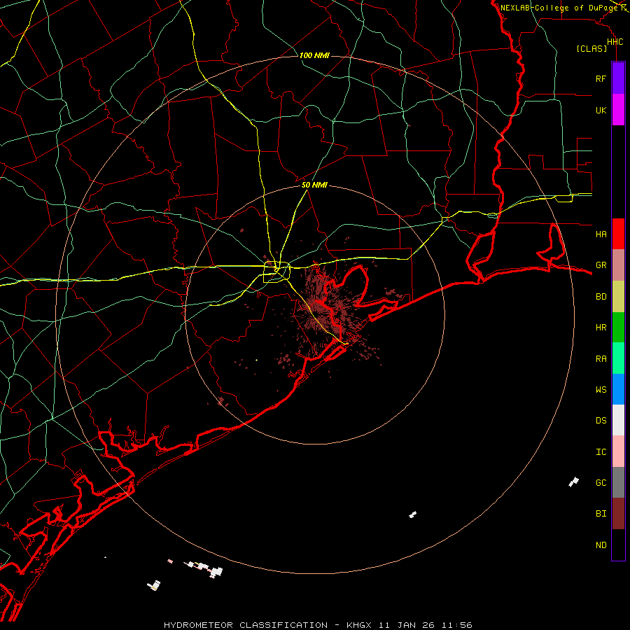630x630 pixels.
Task: Click the RF purple legend swatch
Action: [x=618, y=78]
